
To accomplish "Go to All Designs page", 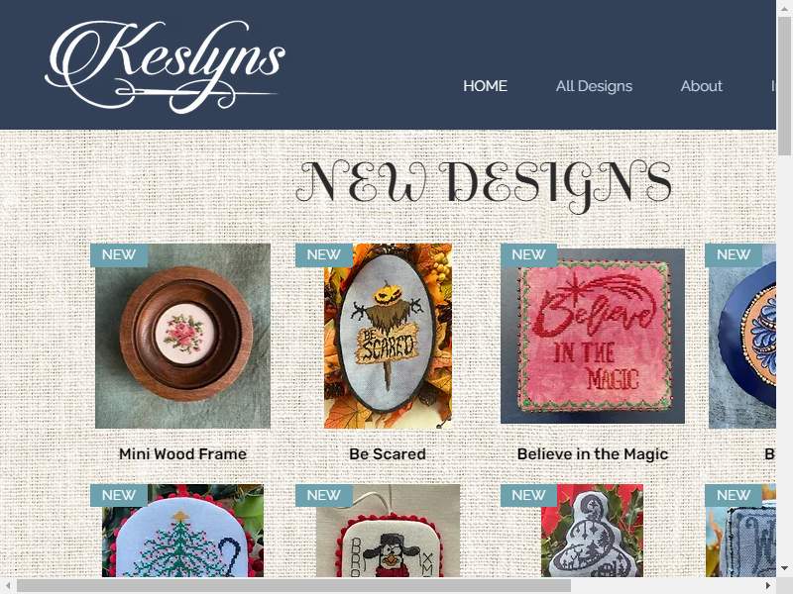I will click(594, 86).
